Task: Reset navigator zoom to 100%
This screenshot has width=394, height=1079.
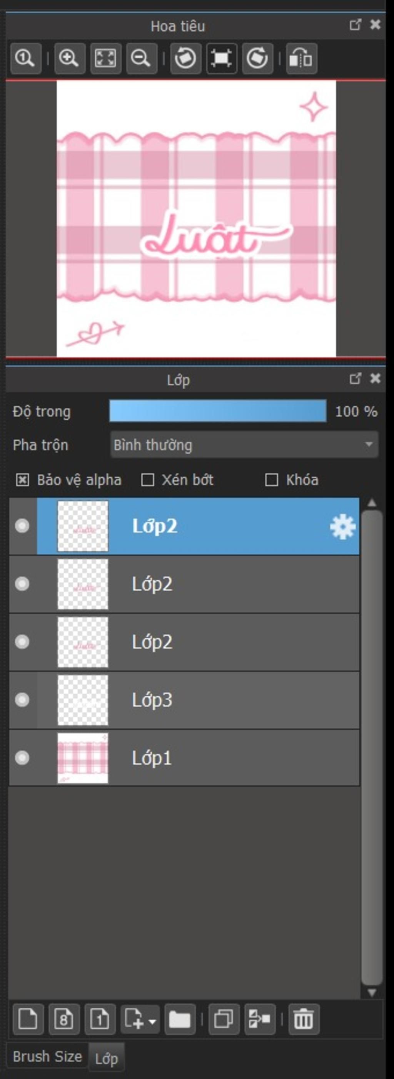Action: [25, 59]
